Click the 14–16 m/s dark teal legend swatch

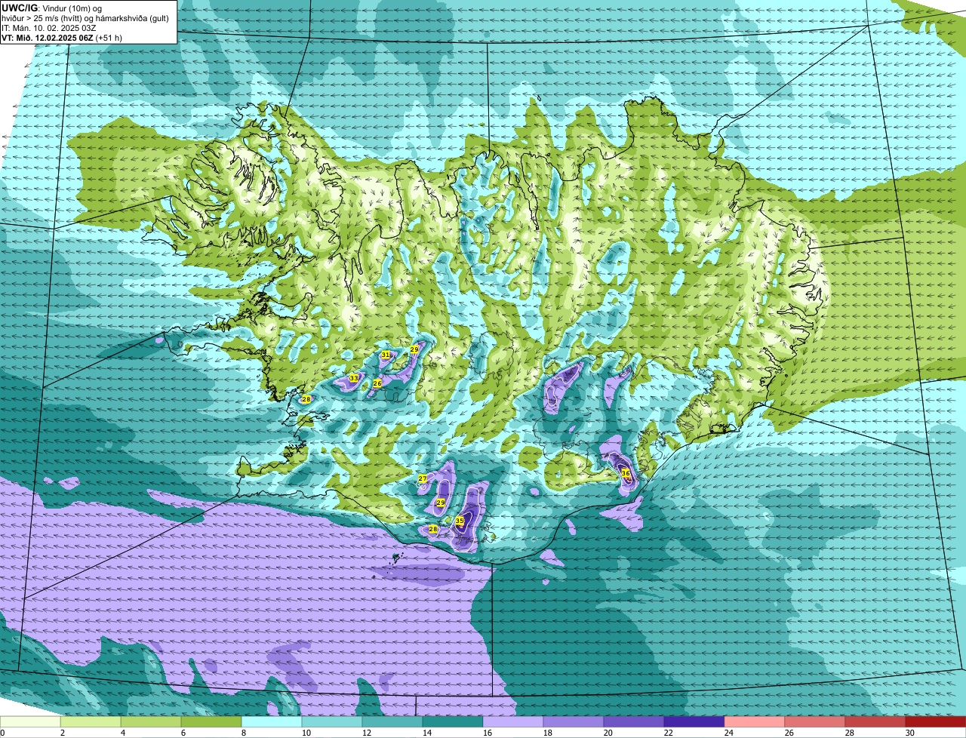[x=453, y=722]
